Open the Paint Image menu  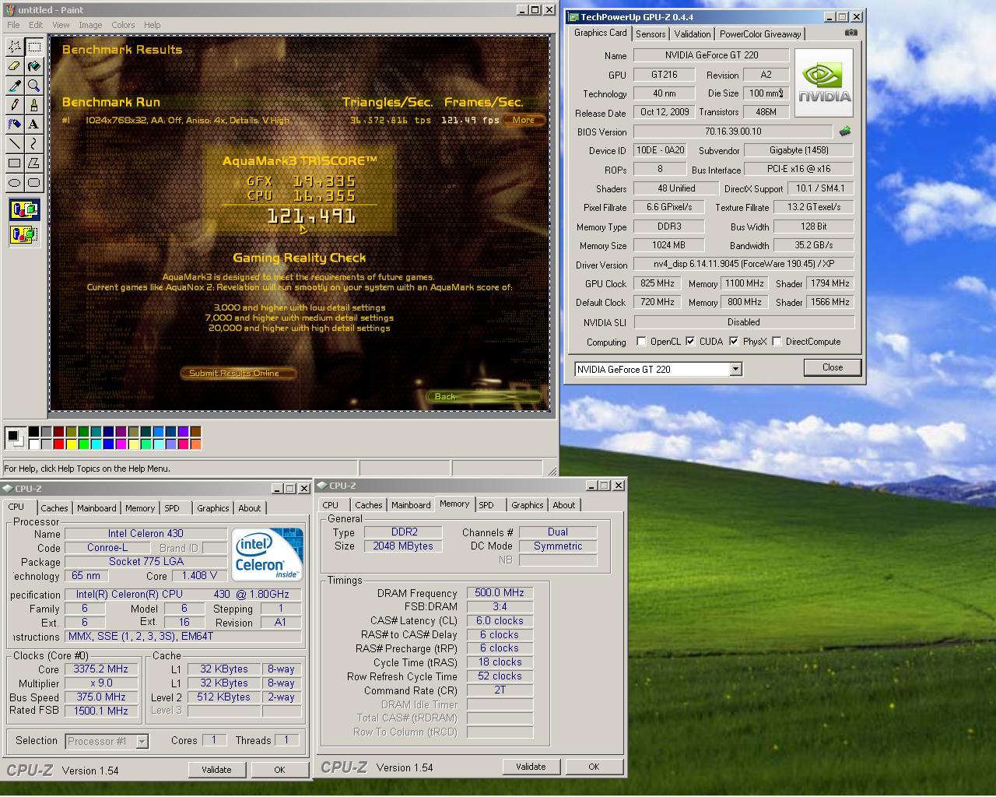90,25
